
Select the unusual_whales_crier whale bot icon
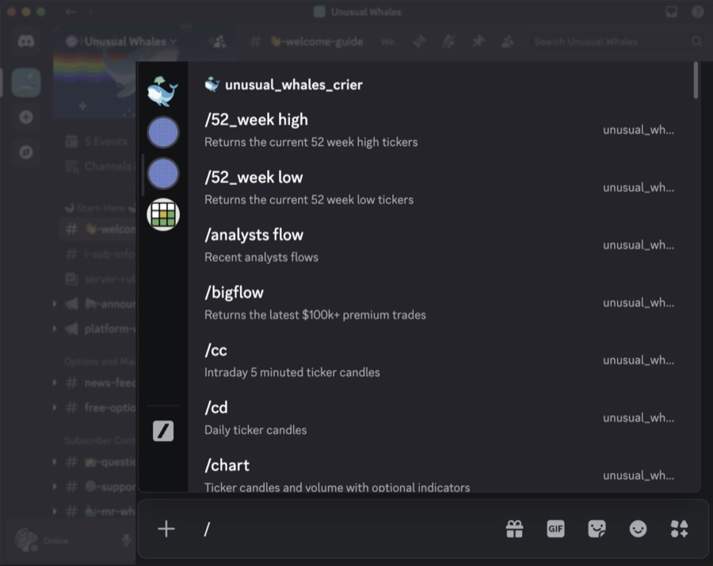162,91
